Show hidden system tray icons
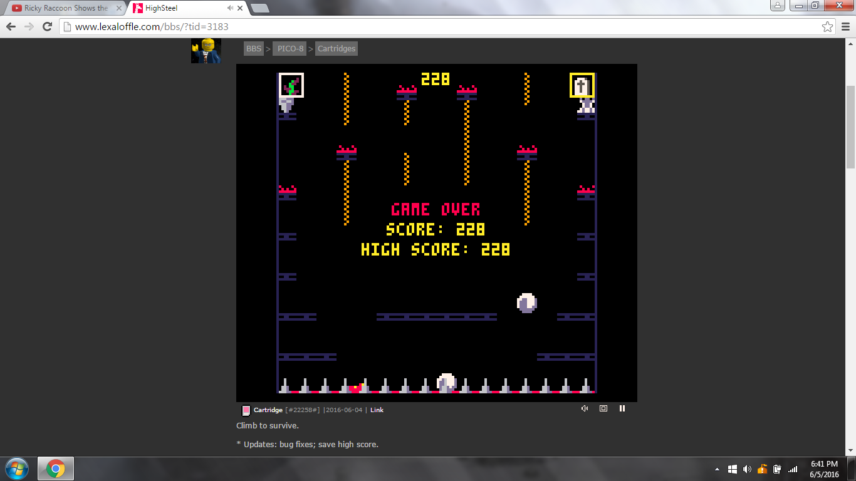Screen dimensions: 856x481 tap(717, 469)
